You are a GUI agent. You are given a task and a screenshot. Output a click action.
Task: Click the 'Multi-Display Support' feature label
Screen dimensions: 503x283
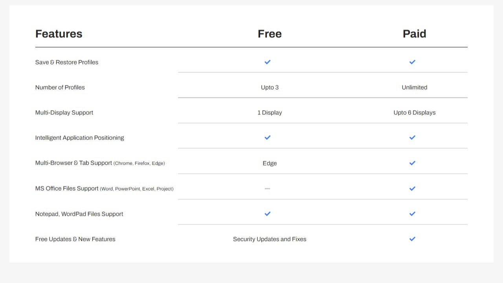click(64, 112)
